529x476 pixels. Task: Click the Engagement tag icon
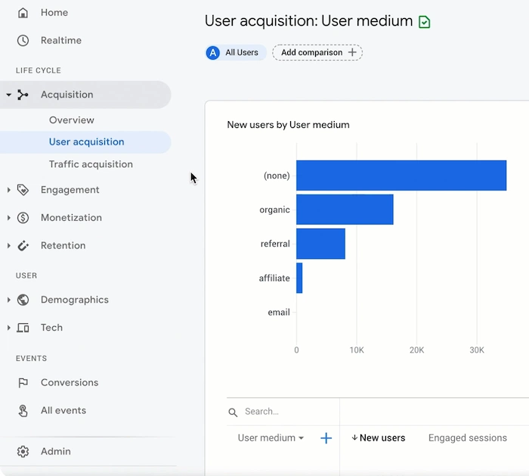[23, 190]
